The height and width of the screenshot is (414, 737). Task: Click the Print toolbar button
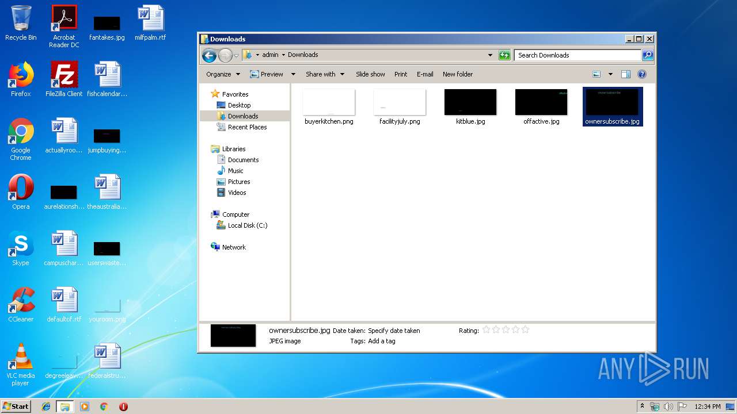coord(401,74)
